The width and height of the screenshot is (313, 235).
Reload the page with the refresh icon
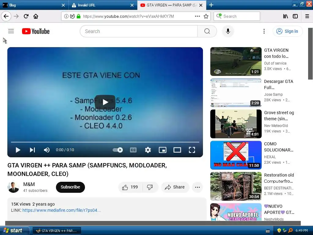pyautogui.click(x=26, y=16)
